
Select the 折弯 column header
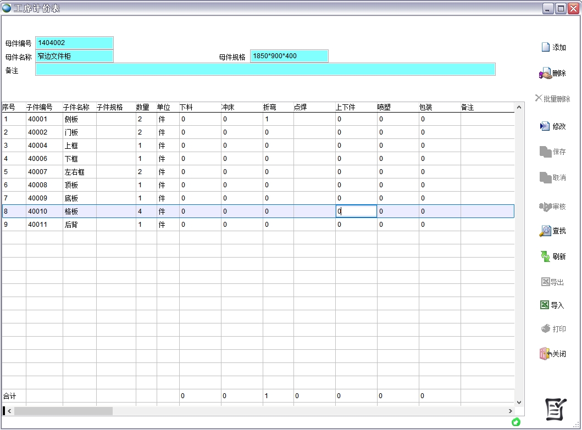pyautogui.click(x=270, y=108)
